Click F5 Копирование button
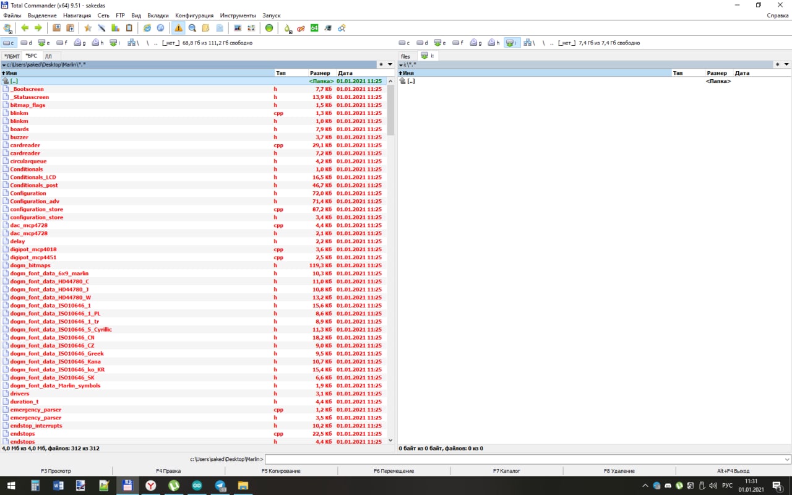Image resolution: width=792 pixels, height=495 pixels. point(281,471)
